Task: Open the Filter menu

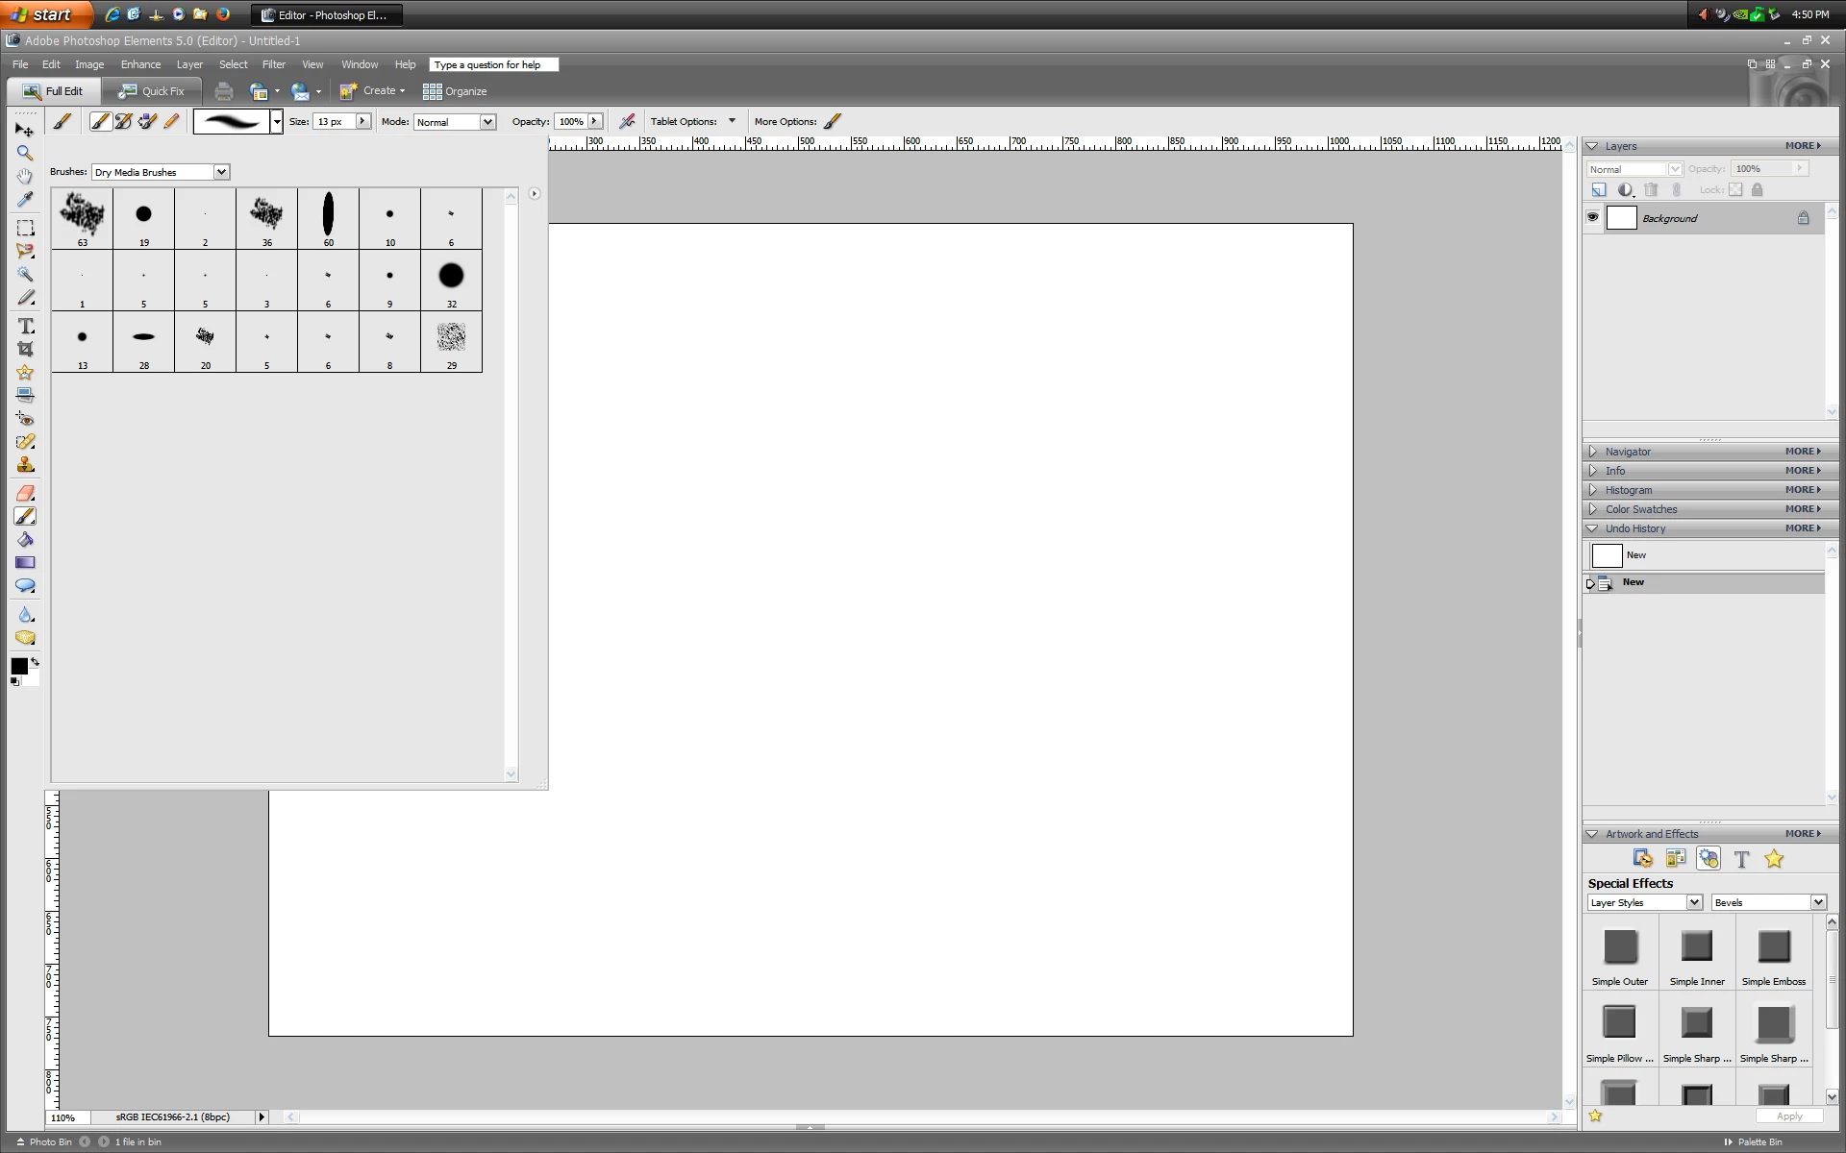Action: point(273,64)
